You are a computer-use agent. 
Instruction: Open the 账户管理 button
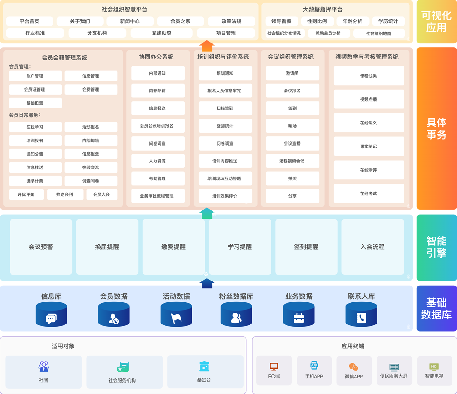pos(35,76)
